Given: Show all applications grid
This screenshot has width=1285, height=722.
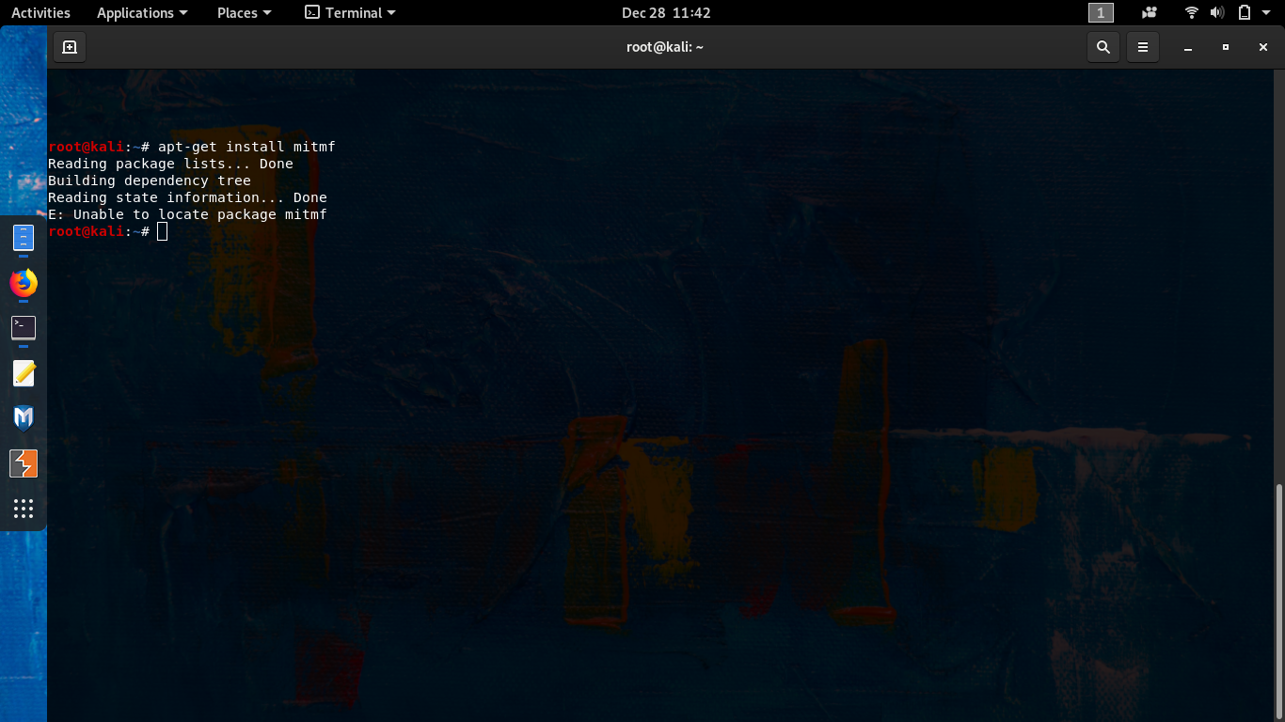Looking at the screenshot, I should coord(24,509).
